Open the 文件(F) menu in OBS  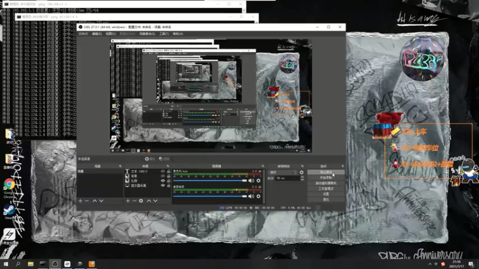pyautogui.click(x=83, y=34)
